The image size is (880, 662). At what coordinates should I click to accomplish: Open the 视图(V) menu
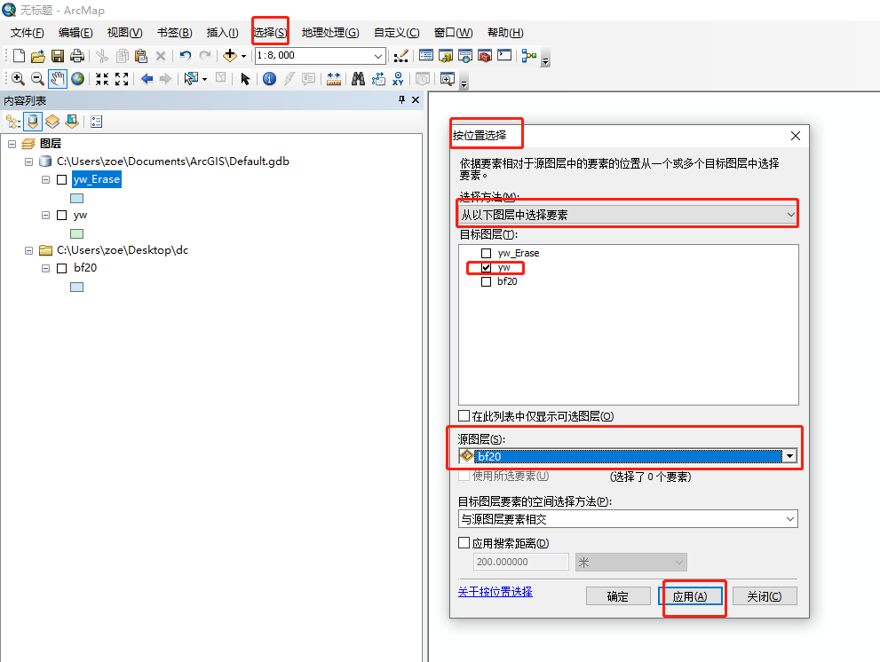pos(124,33)
